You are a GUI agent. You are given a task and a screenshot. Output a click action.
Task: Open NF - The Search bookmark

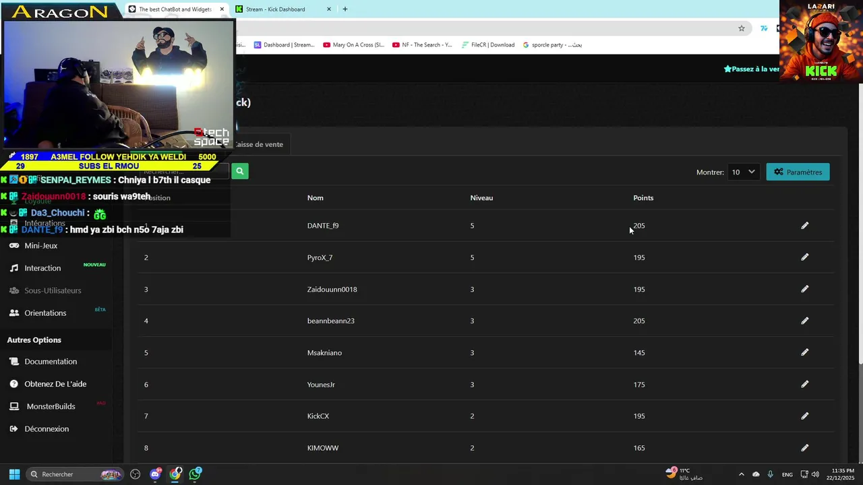422,45
